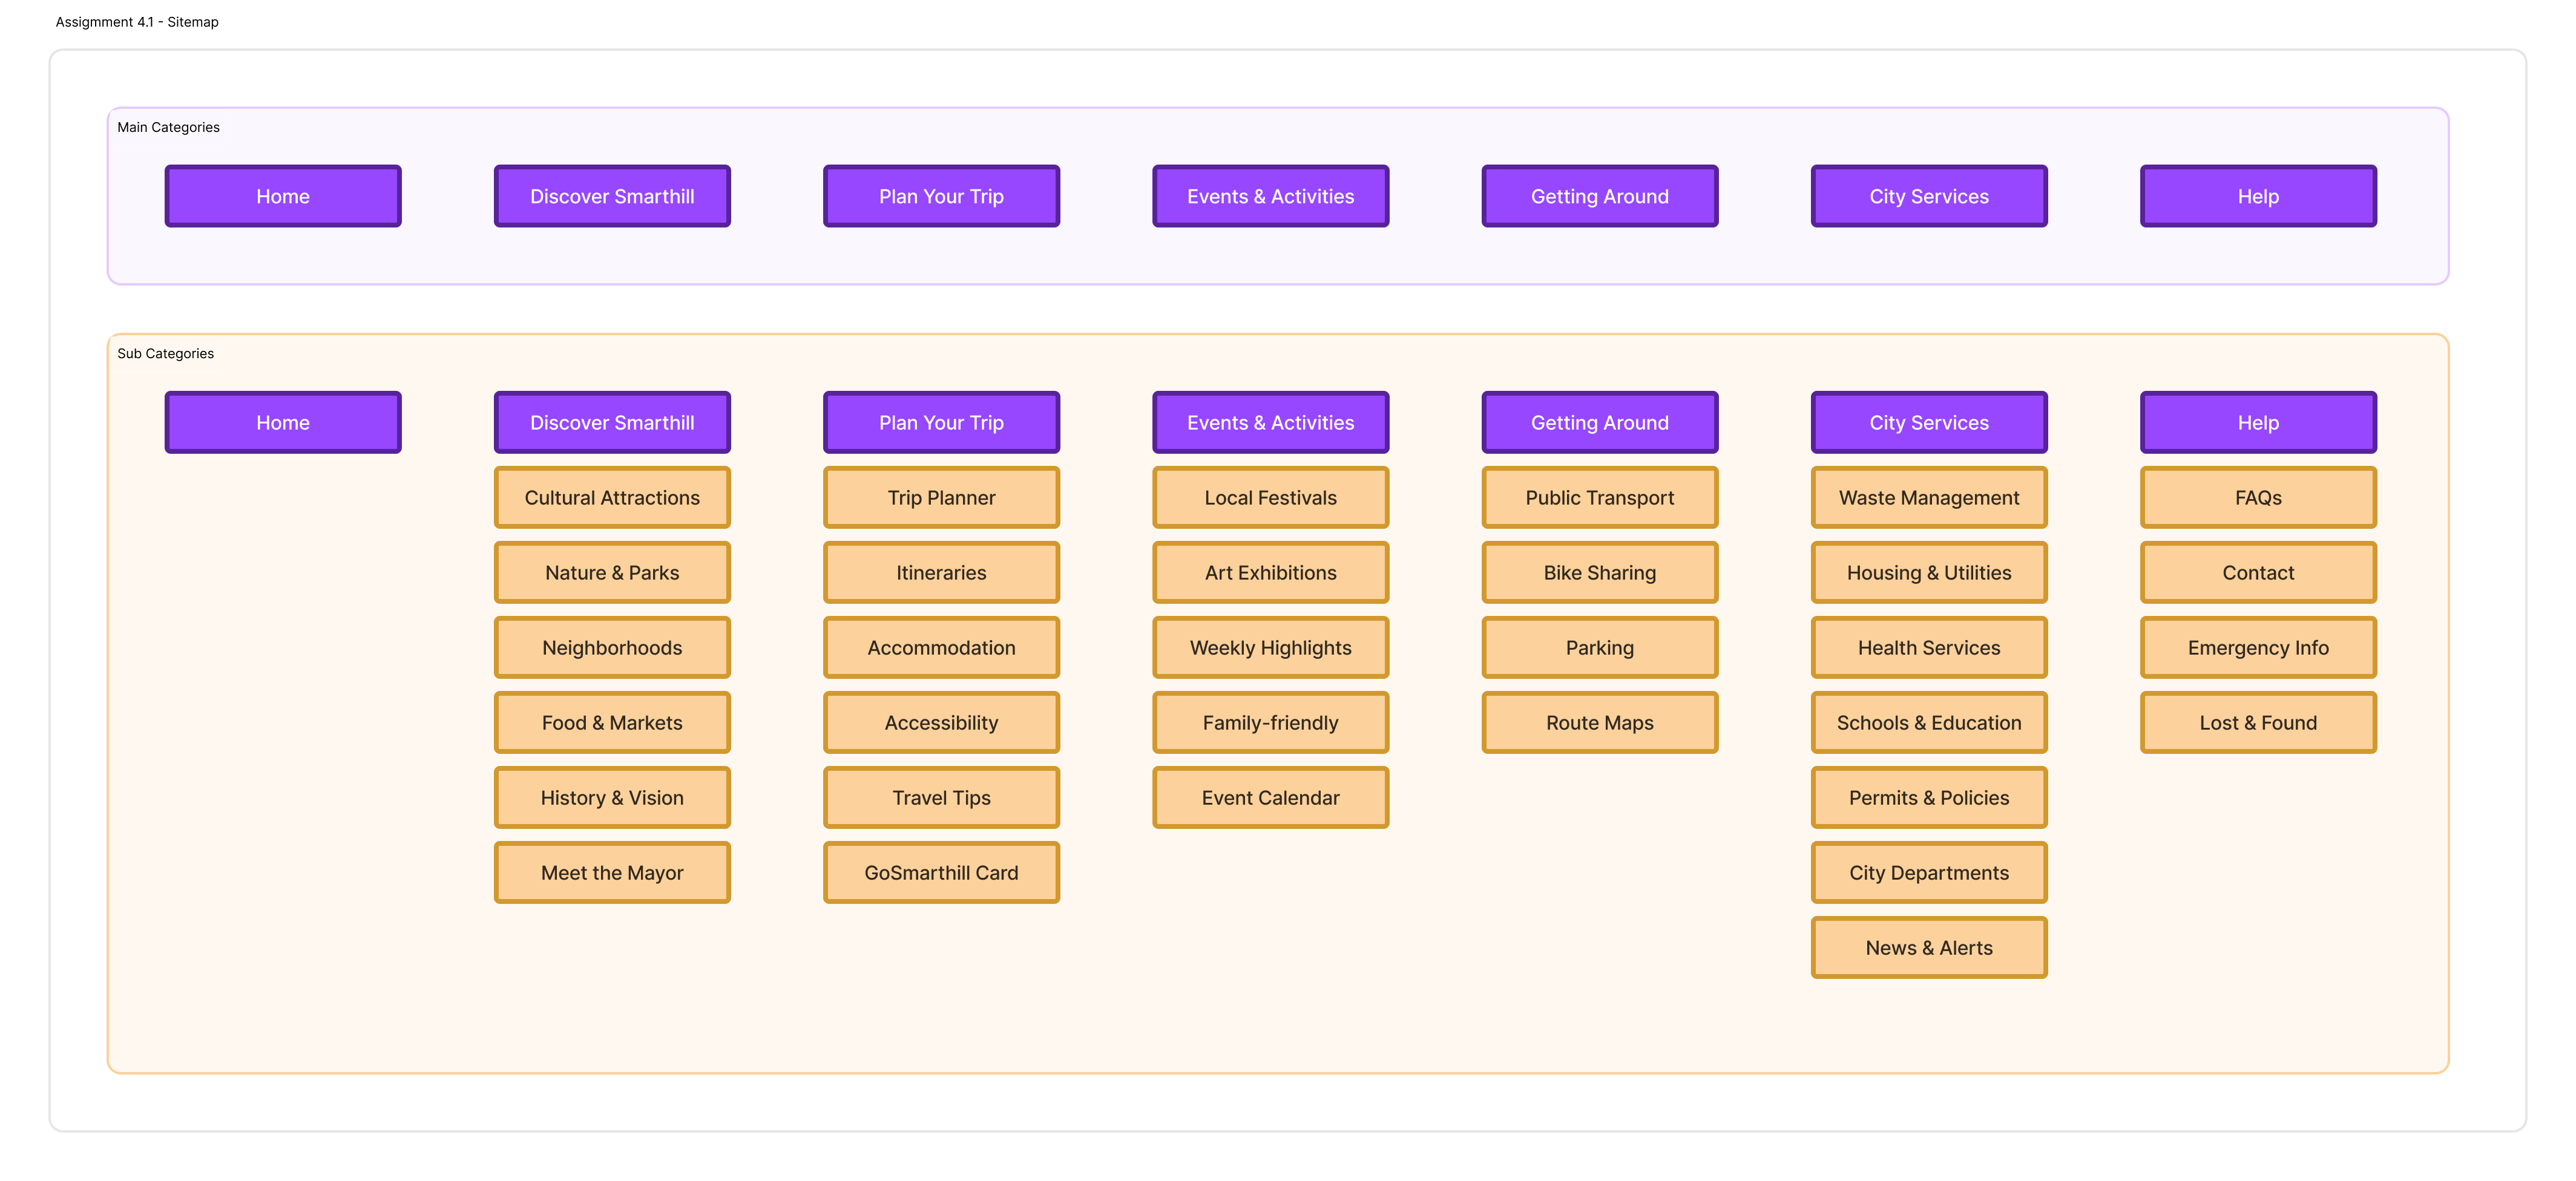Select the Lost & Found box
Screen dimensions: 2576x1181
pos(2257,722)
